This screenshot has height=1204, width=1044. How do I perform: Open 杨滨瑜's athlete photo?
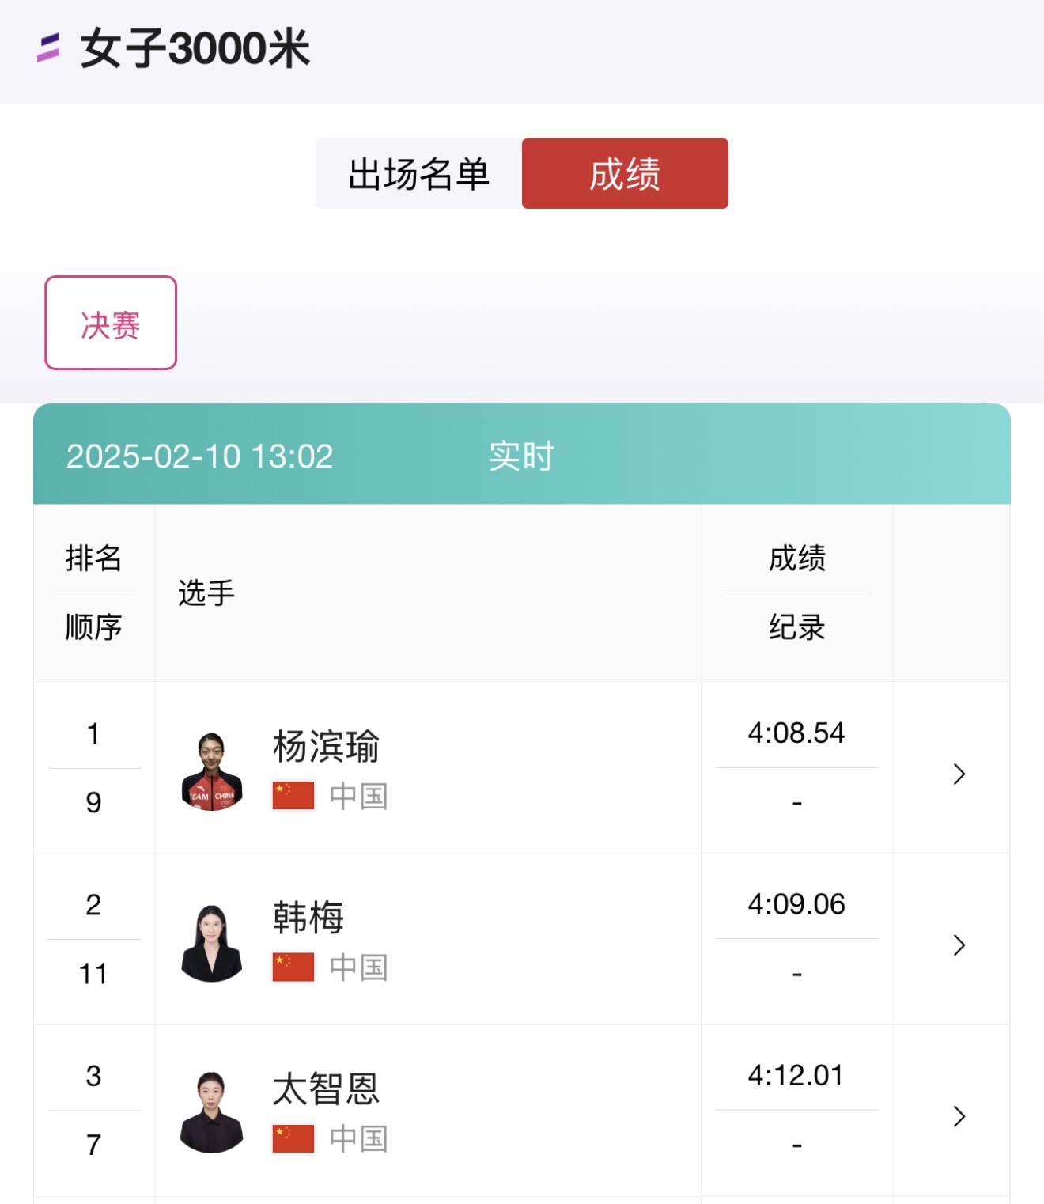(211, 771)
